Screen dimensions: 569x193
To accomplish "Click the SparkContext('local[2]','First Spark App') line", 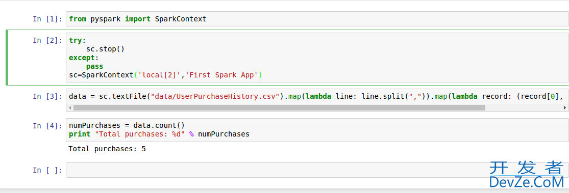I will point(165,75).
